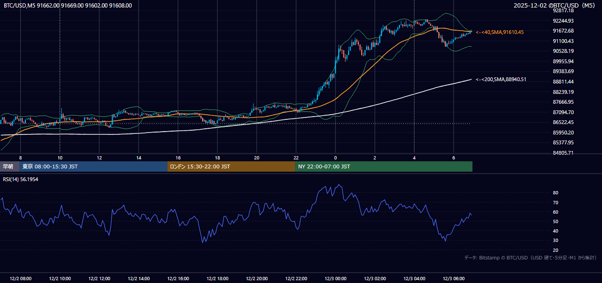Click the bottom time label 12/2 14:00
The image size is (602, 283).
pos(138,279)
